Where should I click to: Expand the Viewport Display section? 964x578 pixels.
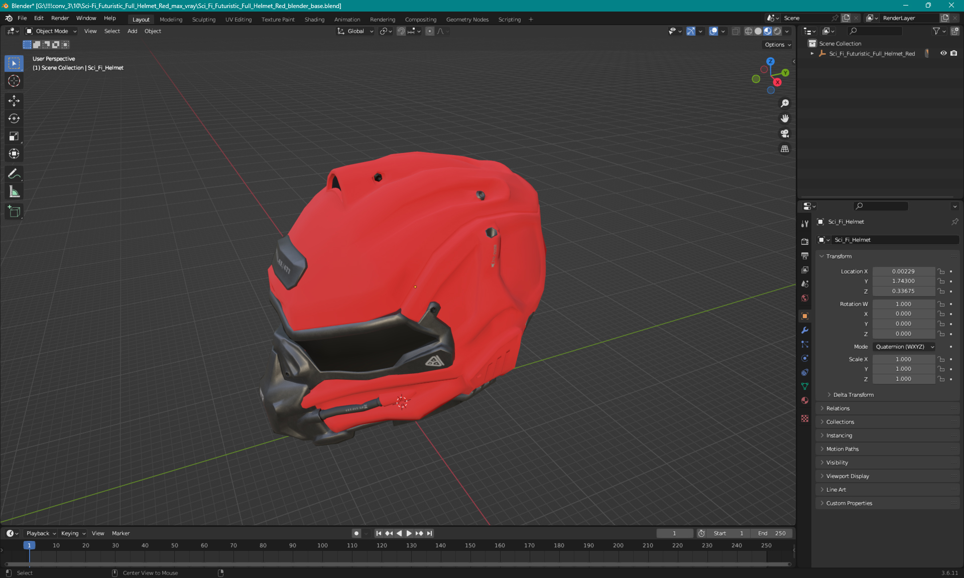[x=848, y=476]
